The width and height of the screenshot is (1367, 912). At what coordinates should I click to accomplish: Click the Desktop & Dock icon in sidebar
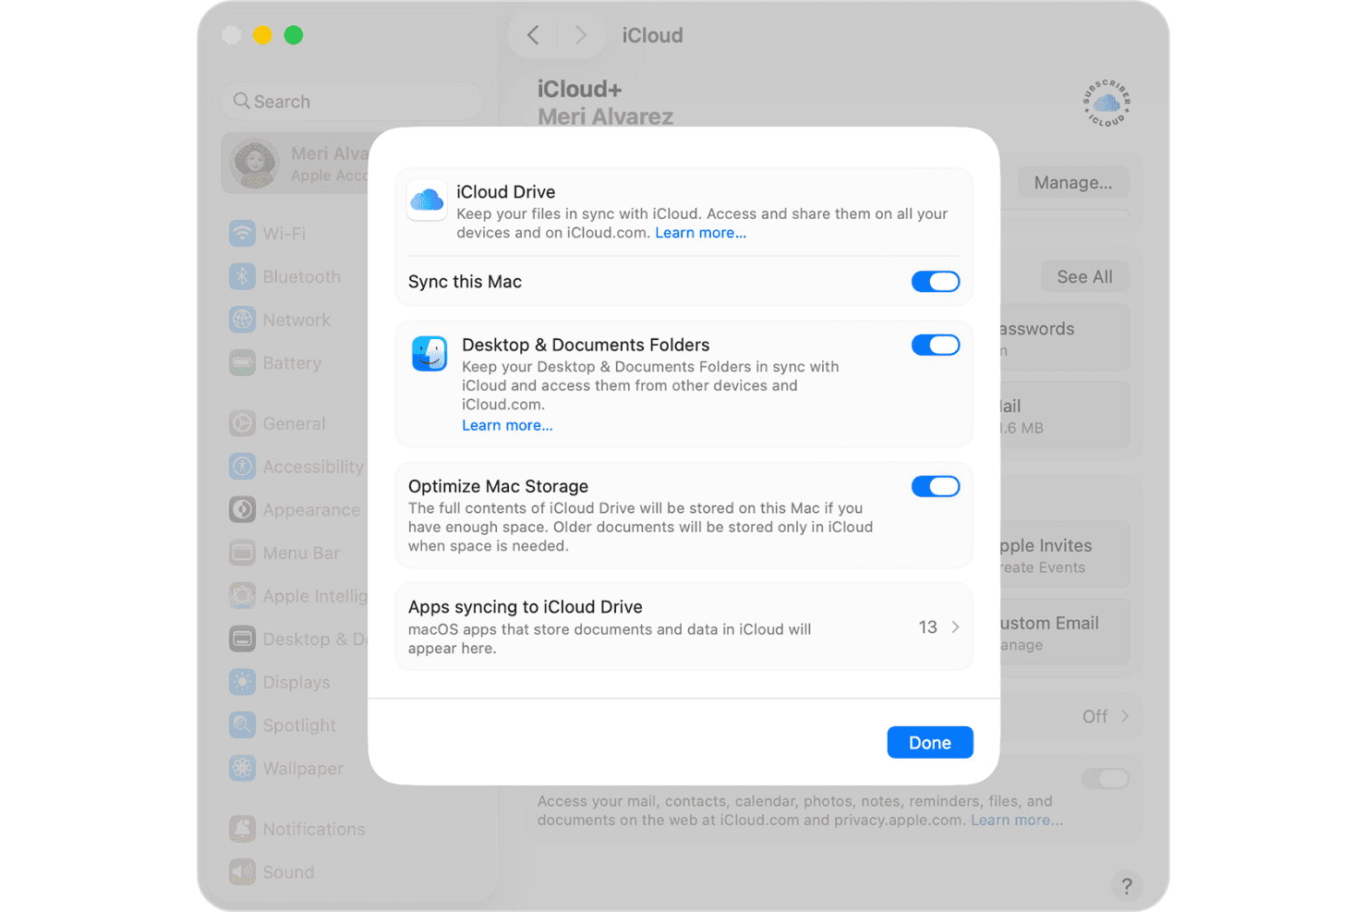point(242,638)
